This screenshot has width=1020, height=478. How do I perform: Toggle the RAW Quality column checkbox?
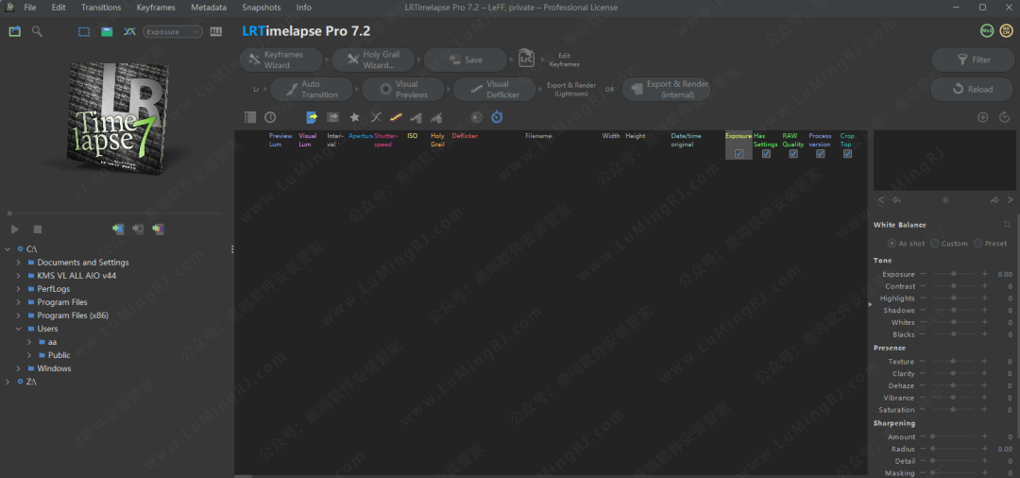[x=793, y=154]
